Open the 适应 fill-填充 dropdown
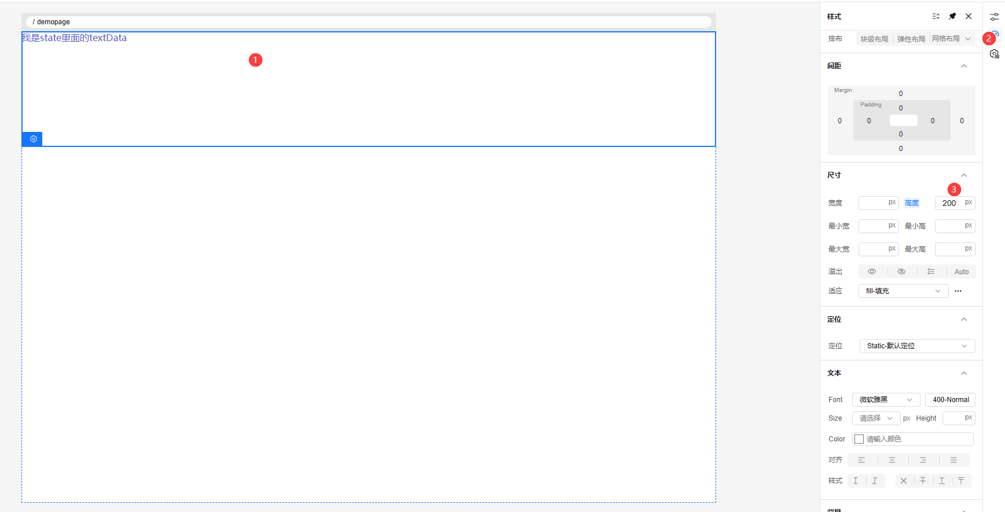 pyautogui.click(x=903, y=291)
